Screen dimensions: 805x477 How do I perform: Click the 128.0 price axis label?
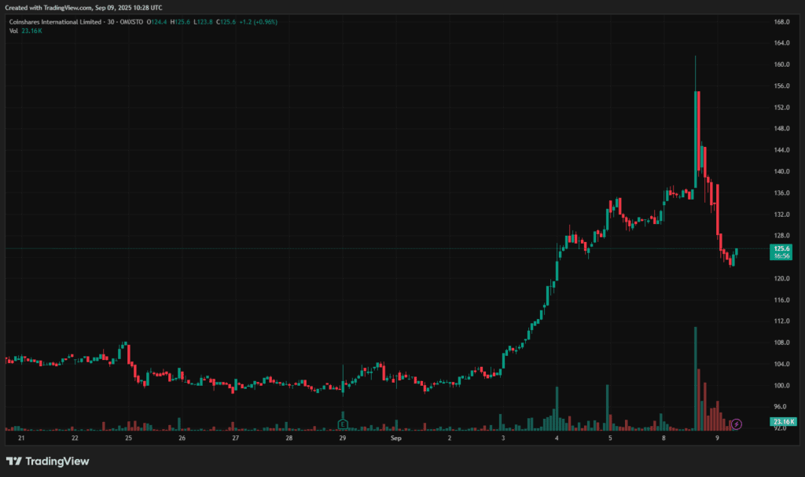781,236
